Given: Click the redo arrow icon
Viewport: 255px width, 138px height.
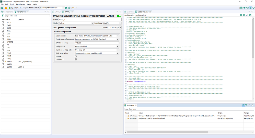Looking at the screenshot, I should click(76, 8).
